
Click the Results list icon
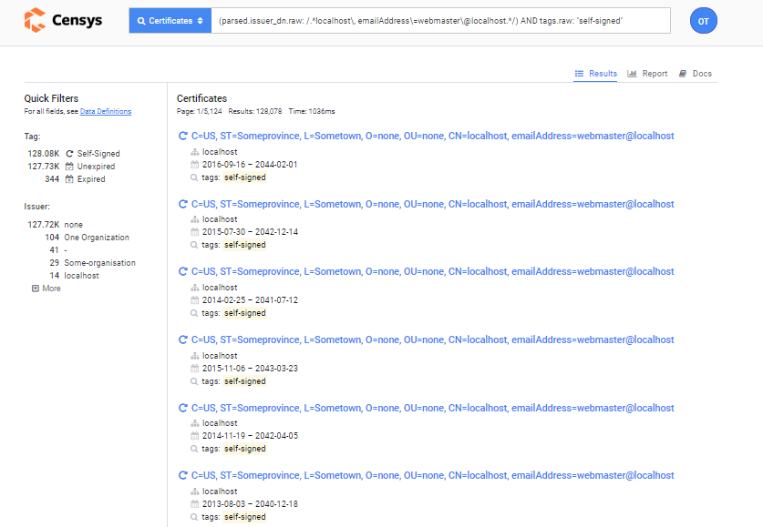[x=579, y=74]
